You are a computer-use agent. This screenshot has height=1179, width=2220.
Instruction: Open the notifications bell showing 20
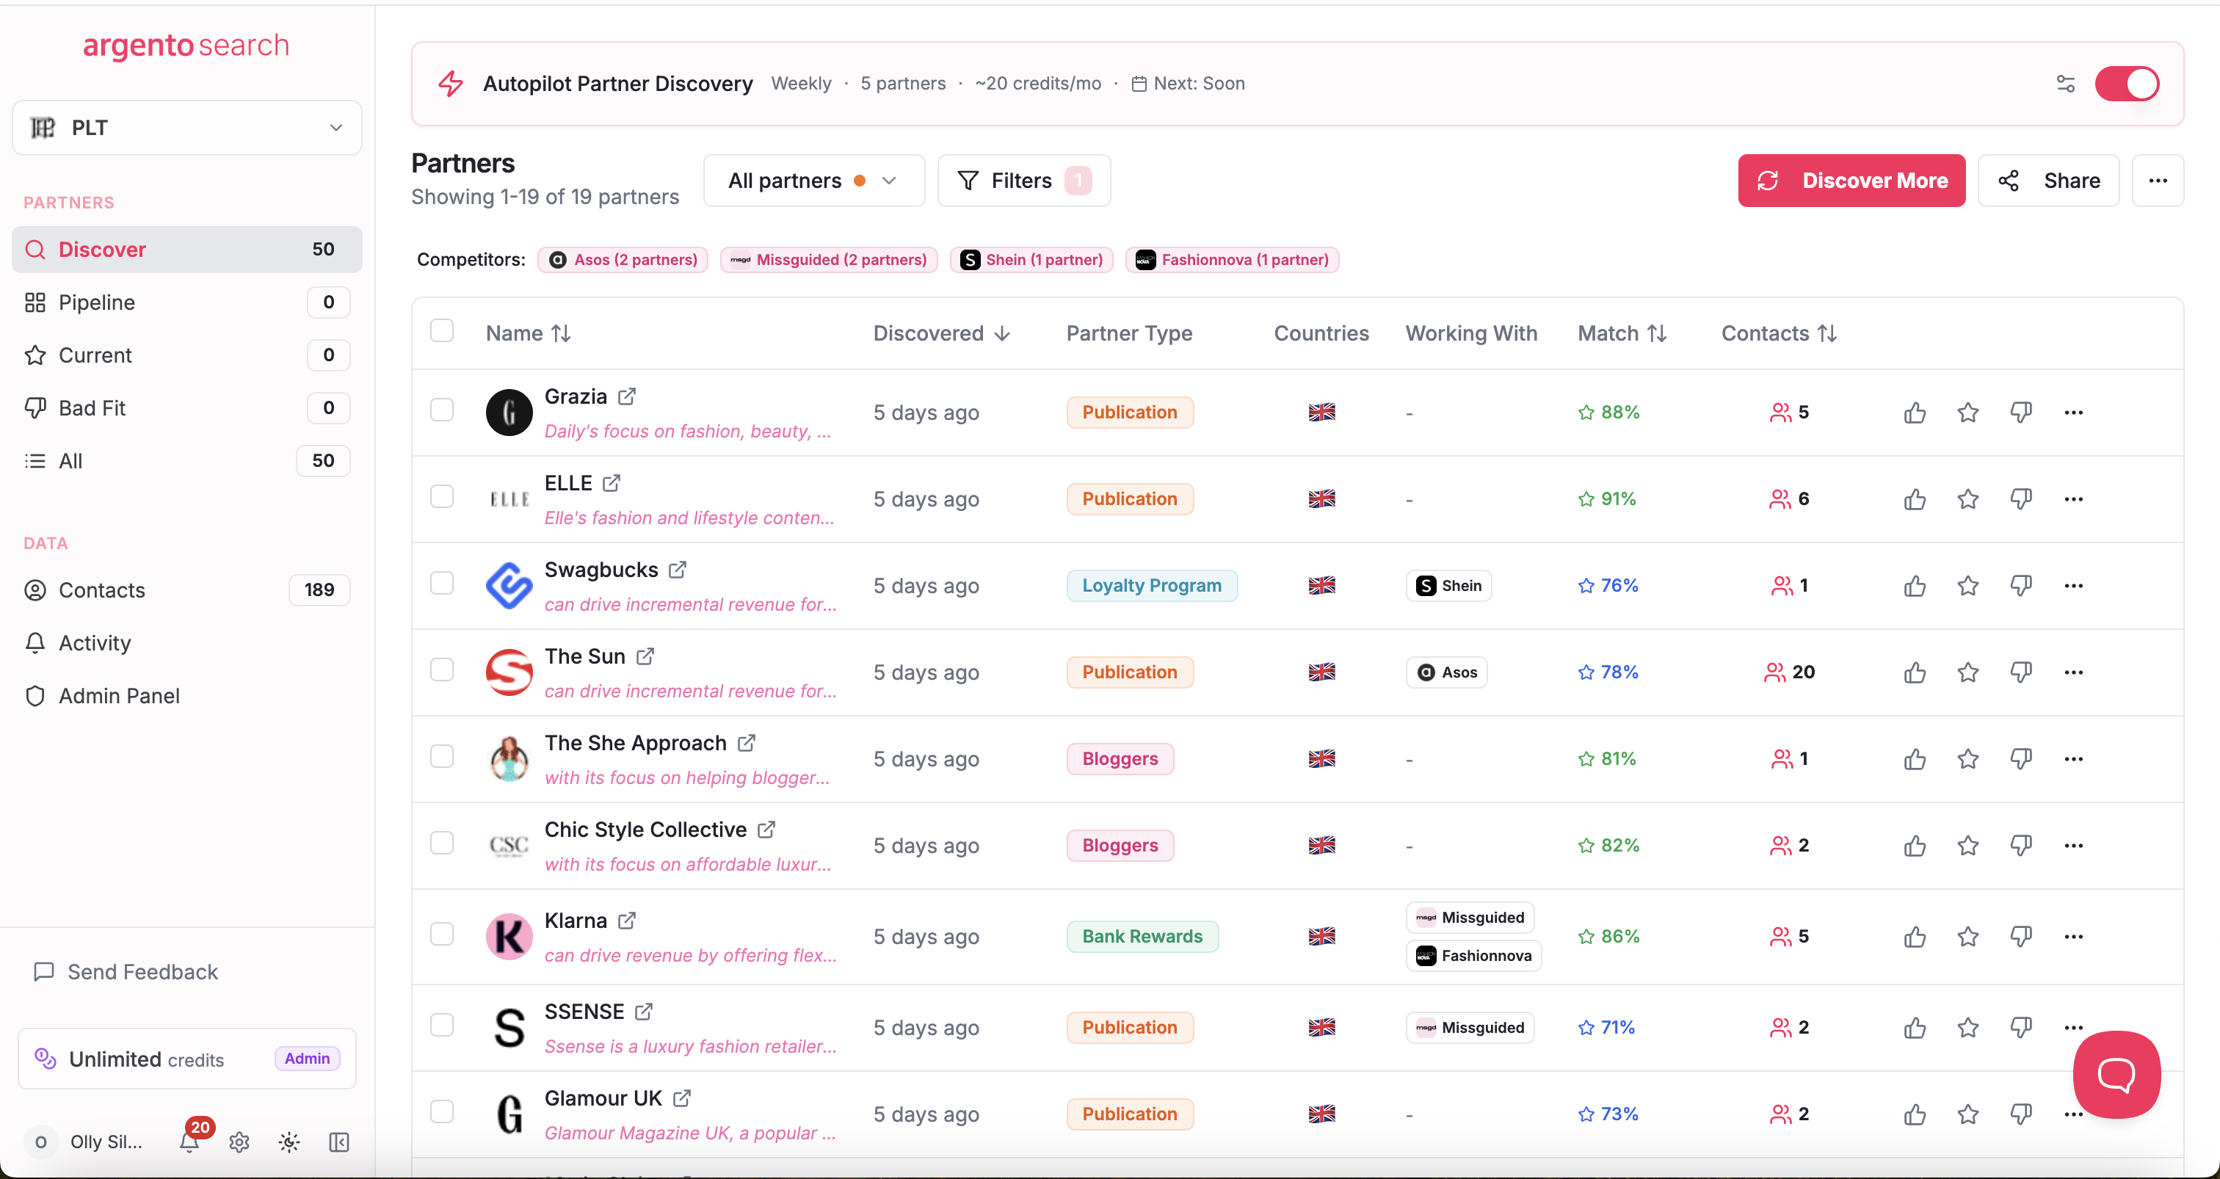[190, 1141]
